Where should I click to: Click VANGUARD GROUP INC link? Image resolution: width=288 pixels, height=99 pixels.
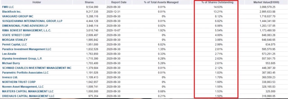[x=15, y=16]
